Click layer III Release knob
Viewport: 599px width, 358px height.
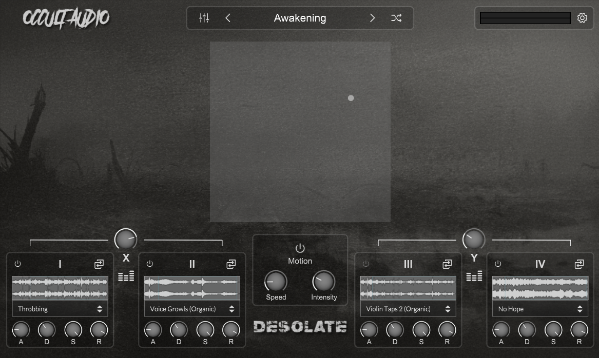pos(448,330)
